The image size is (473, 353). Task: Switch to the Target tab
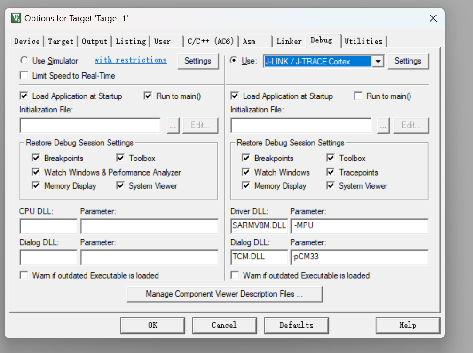(61, 41)
